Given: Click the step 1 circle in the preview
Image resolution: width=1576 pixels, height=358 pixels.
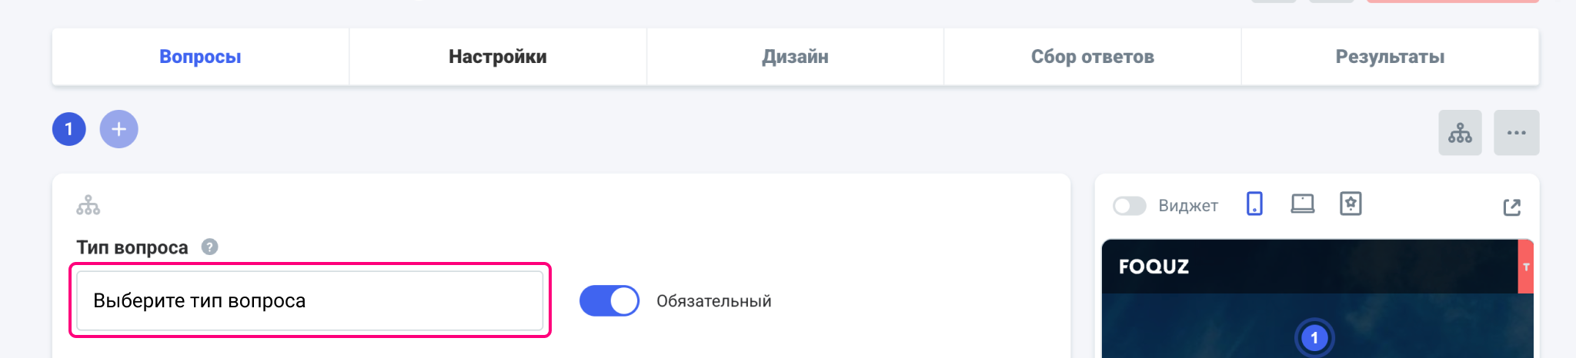Looking at the screenshot, I should tap(1314, 338).
